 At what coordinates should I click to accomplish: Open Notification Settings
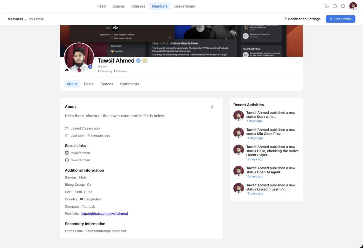[x=302, y=19]
